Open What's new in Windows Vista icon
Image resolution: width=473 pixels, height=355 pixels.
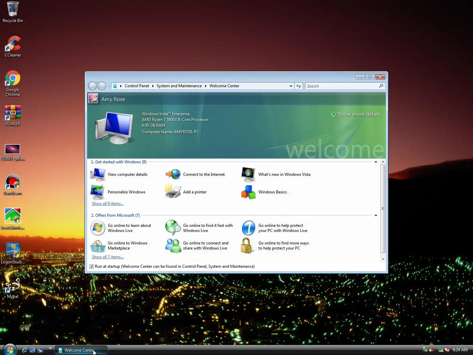[248, 174]
